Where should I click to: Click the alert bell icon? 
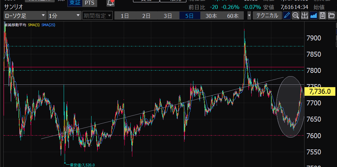point(111,3)
